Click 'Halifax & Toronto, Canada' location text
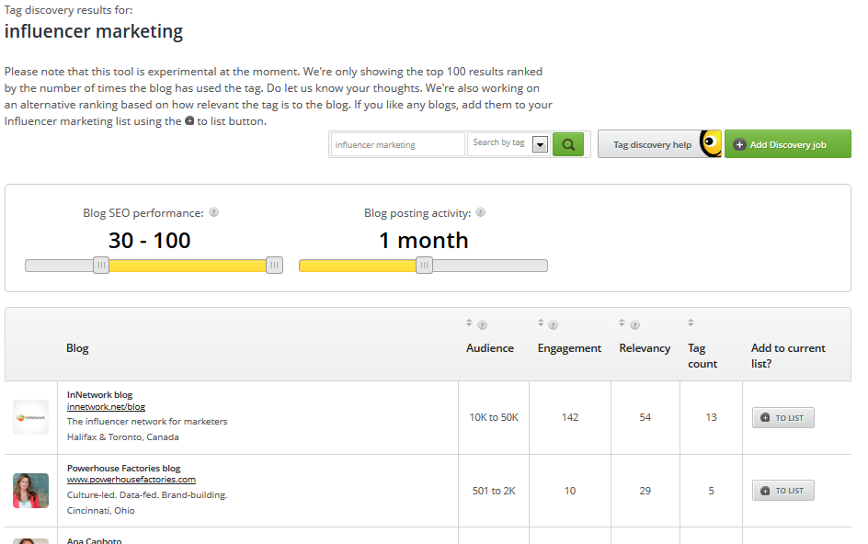 click(x=123, y=437)
